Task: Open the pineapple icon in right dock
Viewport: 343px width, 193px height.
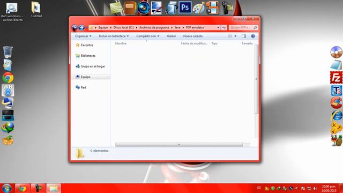Action: pyautogui.click(x=337, y=140)
